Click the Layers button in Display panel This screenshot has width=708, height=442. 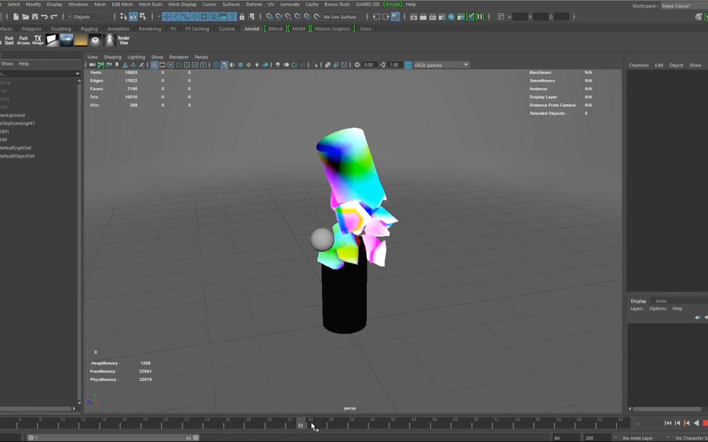coord(636,308)
